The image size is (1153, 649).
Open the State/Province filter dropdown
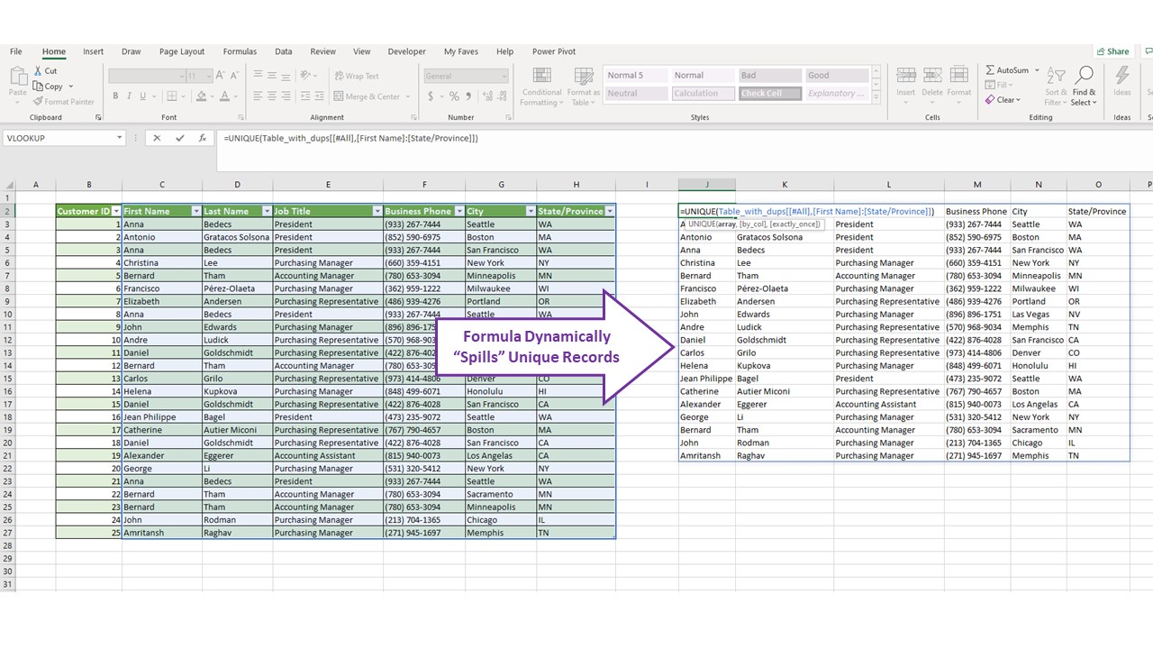[x=610, y=211]
